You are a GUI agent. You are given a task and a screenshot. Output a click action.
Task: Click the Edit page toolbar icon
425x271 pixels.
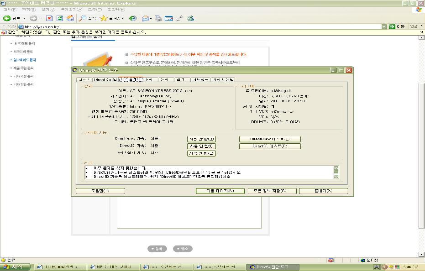click(x=168, y=18)
